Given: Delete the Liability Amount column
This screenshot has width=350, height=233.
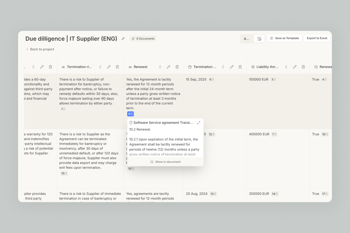Looking at the screenshot, I should pos(303,67).
